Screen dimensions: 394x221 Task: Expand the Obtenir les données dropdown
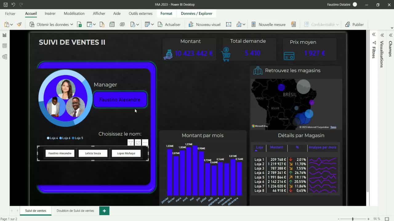point(71,25)
